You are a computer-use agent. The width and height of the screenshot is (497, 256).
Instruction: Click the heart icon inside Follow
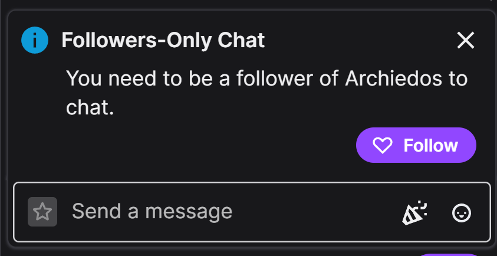pyautogui.click(x=383, y=145)
